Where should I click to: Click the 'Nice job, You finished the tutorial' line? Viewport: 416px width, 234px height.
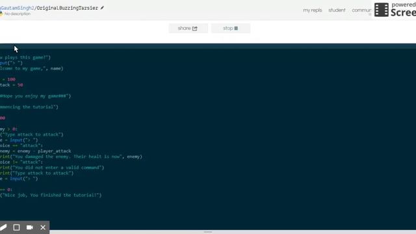click(x=51, y=195)
